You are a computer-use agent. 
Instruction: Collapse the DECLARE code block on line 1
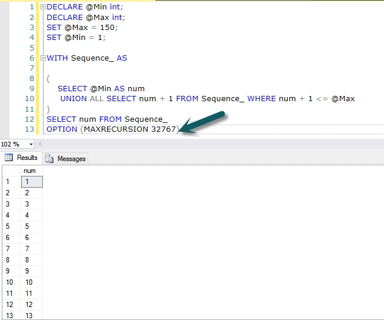43,7
